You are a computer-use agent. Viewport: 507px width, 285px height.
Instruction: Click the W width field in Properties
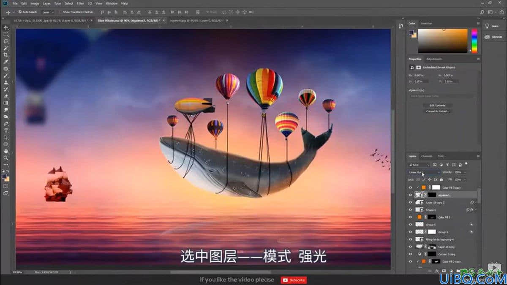click(x=421, y=75)
